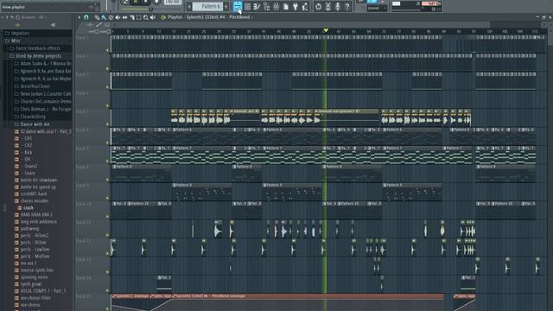Select the playlist Draw tool
This screenshot has height=311, width=553.
tap(97, 17)
